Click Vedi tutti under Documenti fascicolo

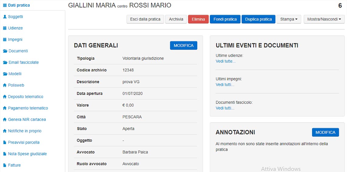click(225, 108)
